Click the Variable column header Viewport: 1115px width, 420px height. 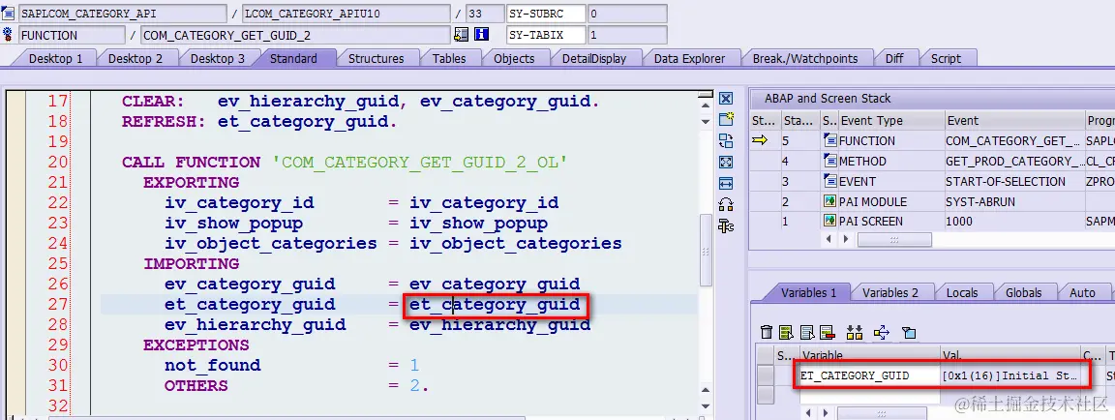[x=868, y=354]
